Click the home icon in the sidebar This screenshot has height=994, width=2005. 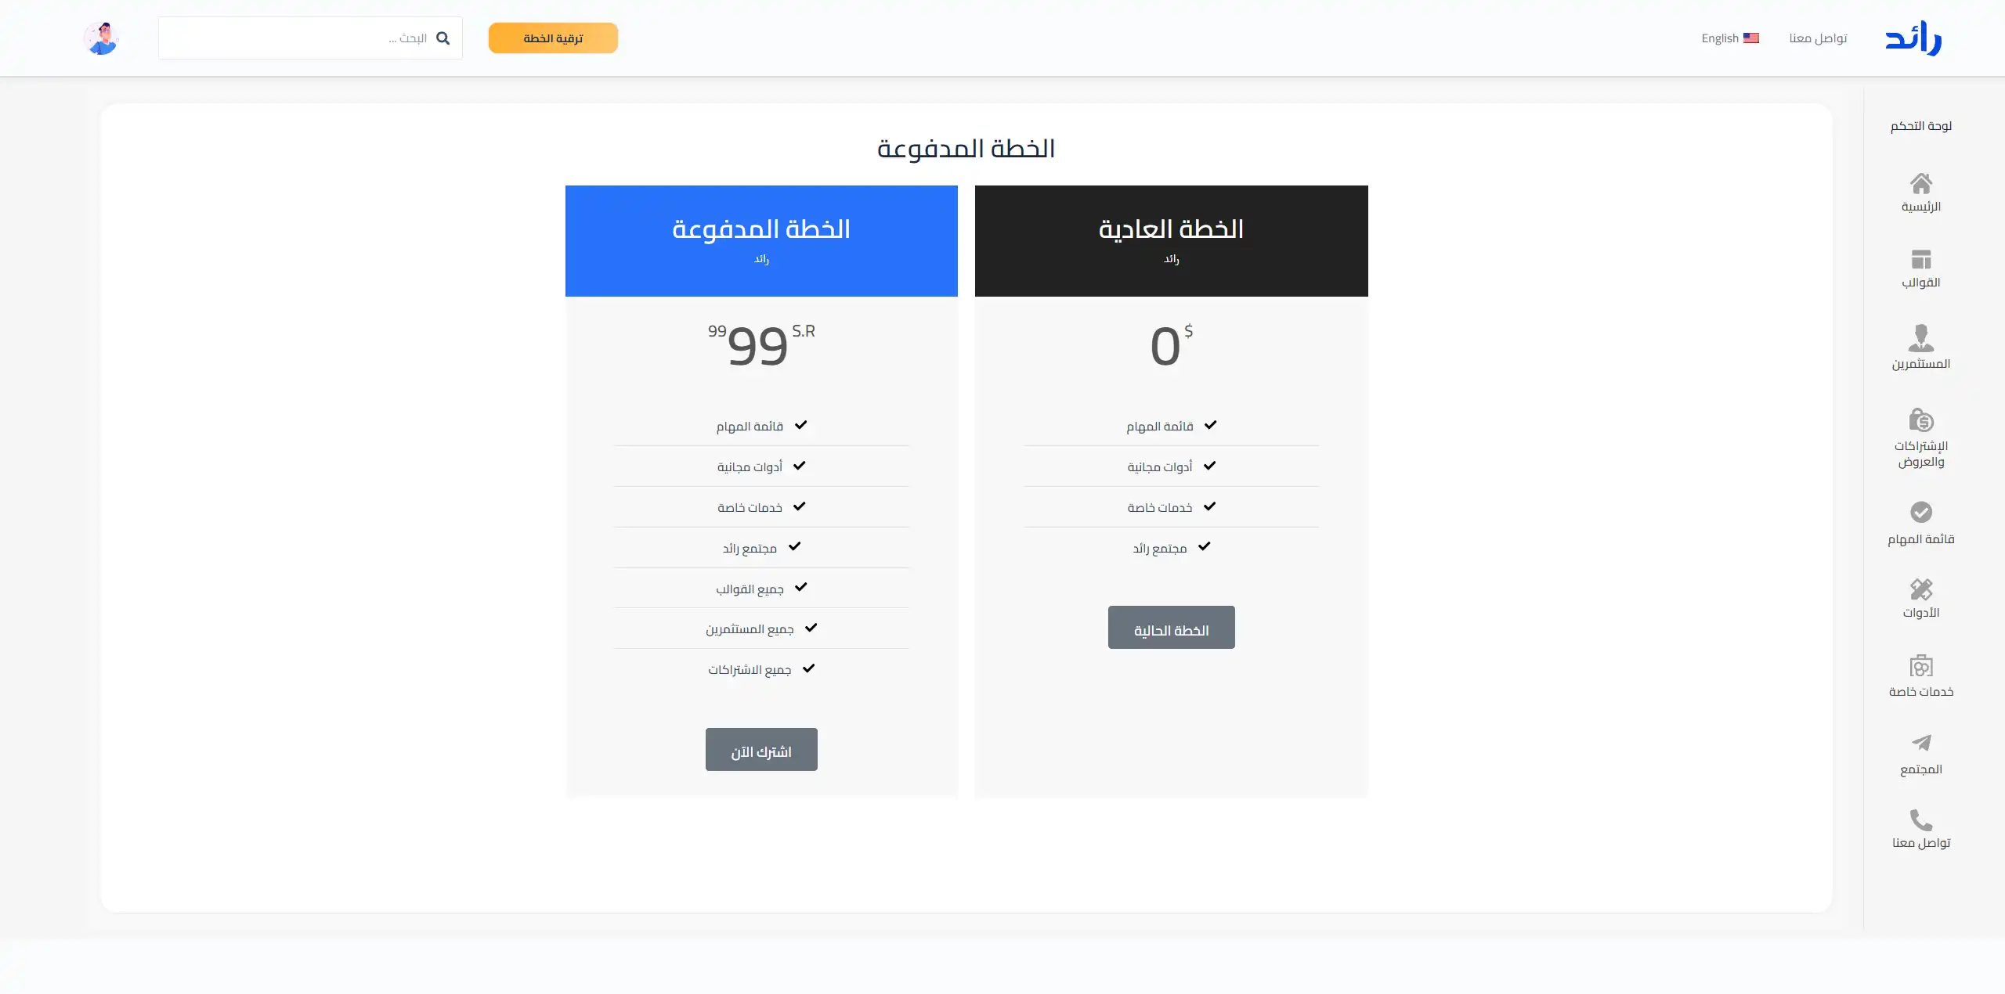click(1920, 184)
